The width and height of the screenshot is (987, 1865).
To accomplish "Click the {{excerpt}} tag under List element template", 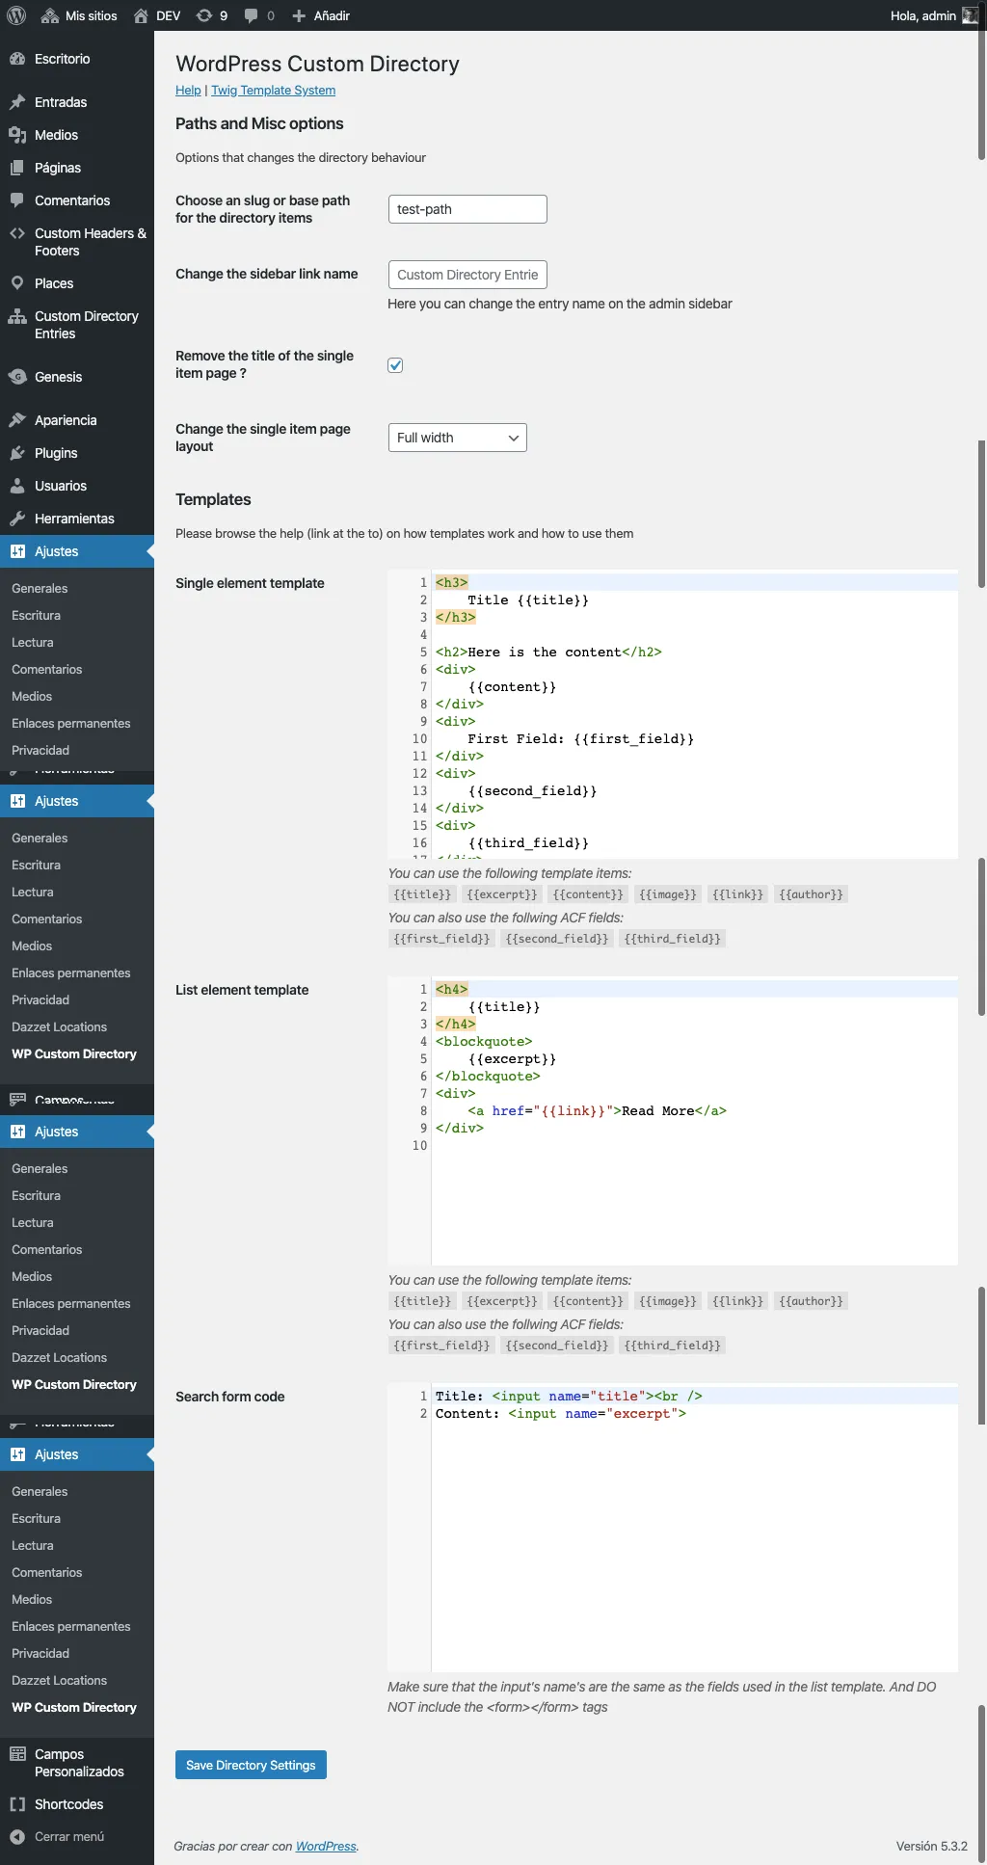I will [501, 1301].
